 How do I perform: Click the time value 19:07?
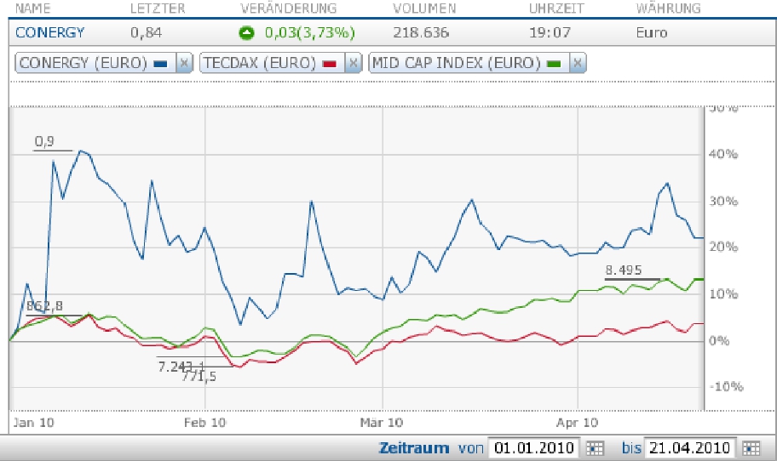pos(550,32)
